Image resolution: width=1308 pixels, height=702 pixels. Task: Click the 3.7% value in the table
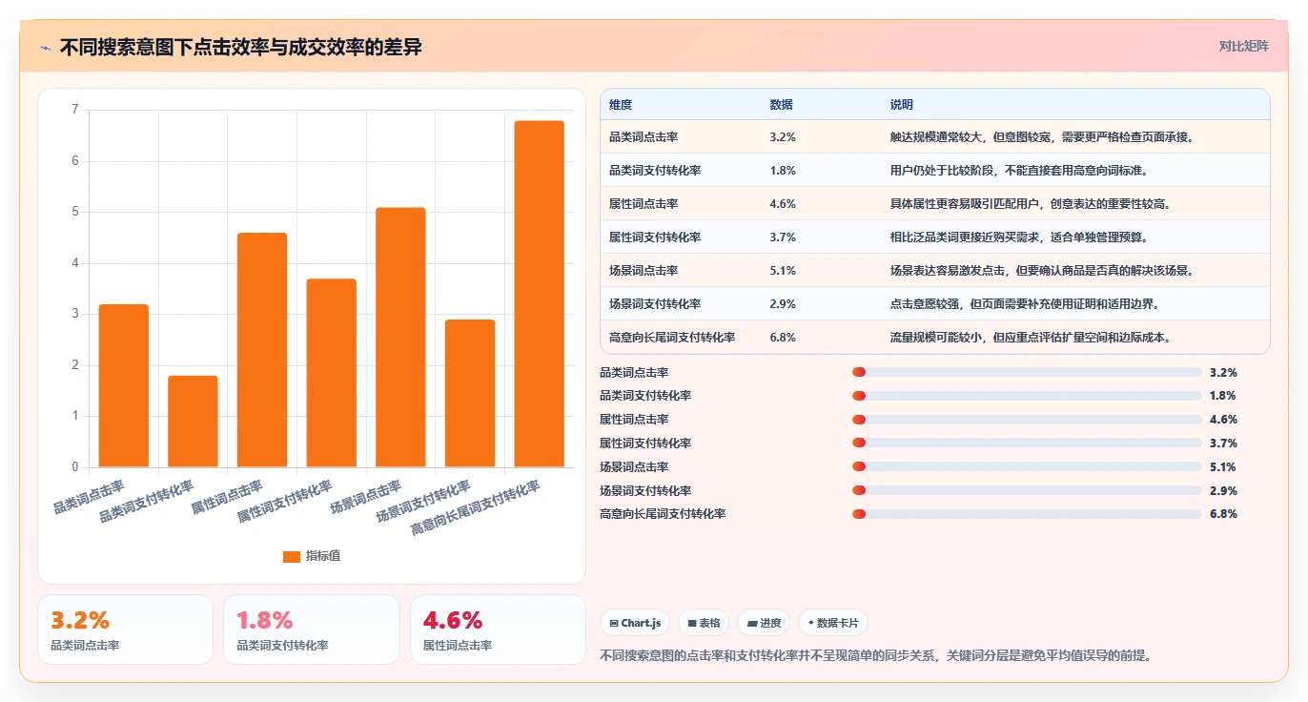pos(783,237)
